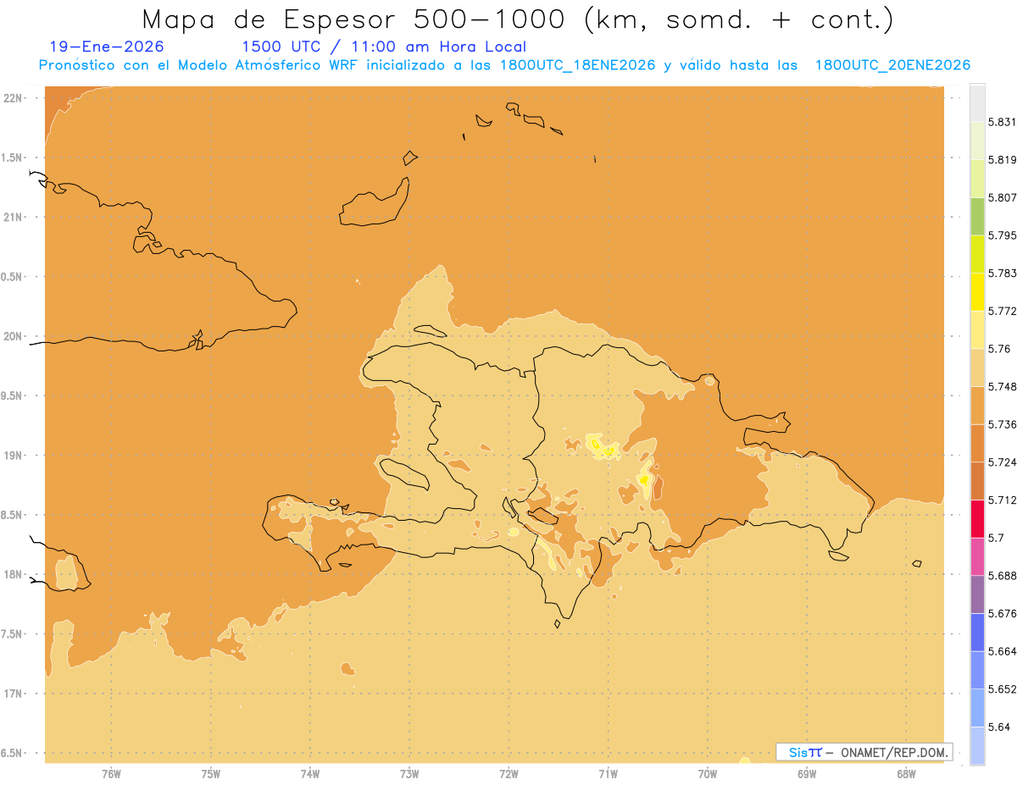This screenshot has width=1017, height=785.
Task: Click the '74W' longitude label
Action: pyautogui.click(x=310, y=773)
